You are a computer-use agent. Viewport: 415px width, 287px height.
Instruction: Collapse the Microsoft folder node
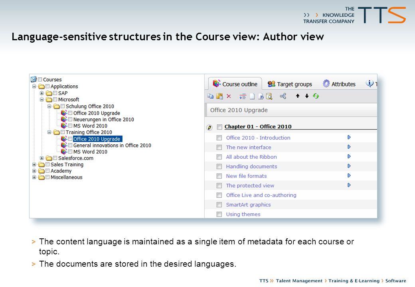[41, 100]
